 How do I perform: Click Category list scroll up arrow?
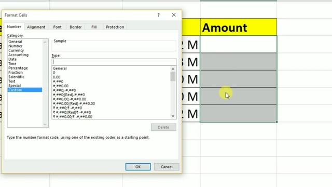coord(45,43)
